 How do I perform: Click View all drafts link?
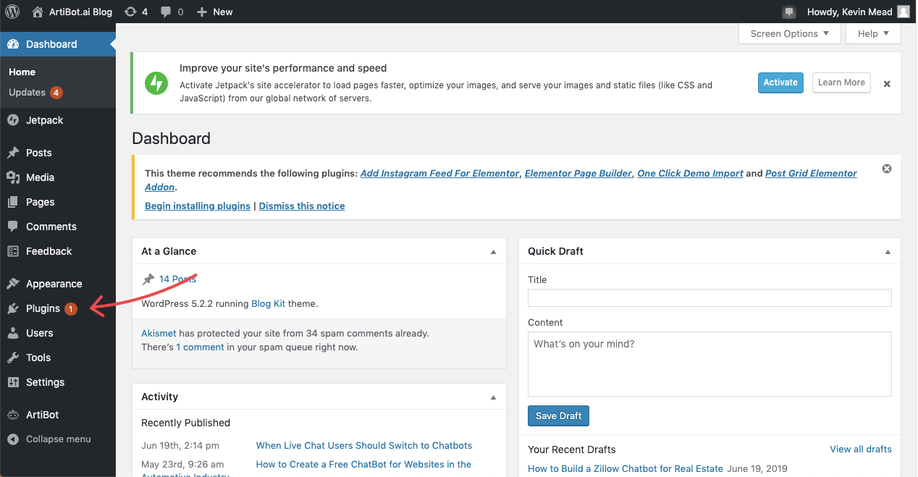pos(861,449)
